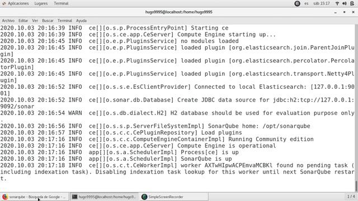Open Ver menu in terminal

click(35, 21)
